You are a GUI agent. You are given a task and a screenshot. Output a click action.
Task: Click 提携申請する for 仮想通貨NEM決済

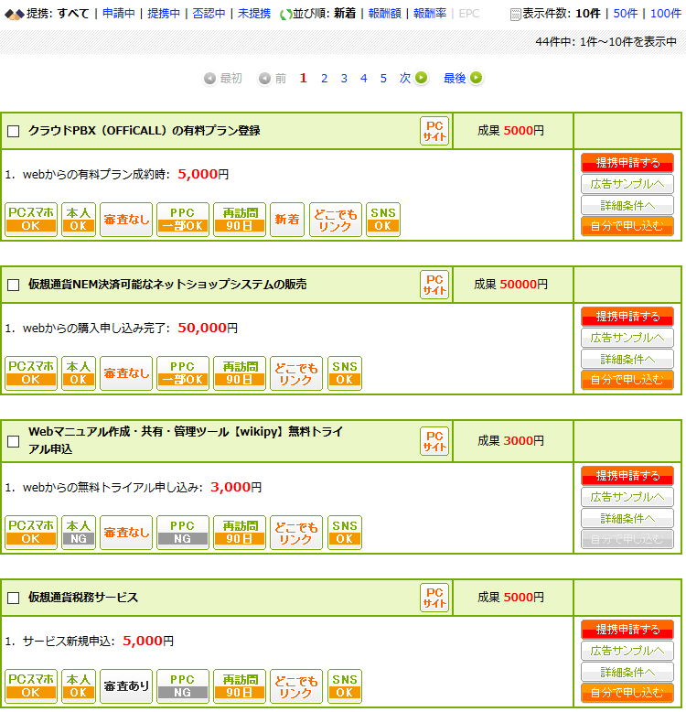[627, 317]
